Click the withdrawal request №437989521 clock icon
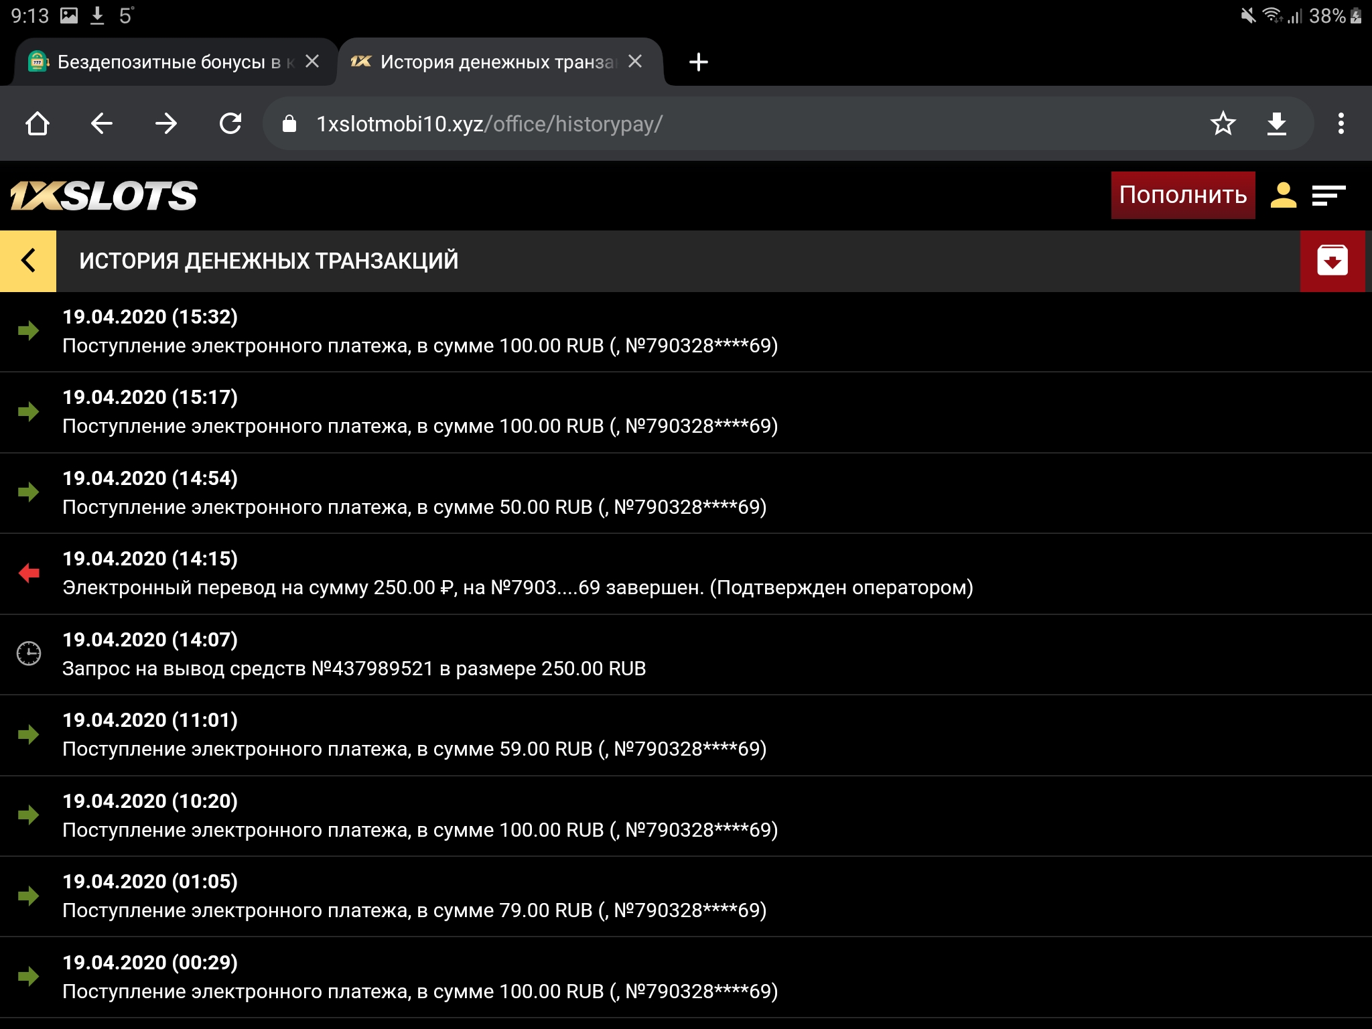 click(x=29, y=653)
